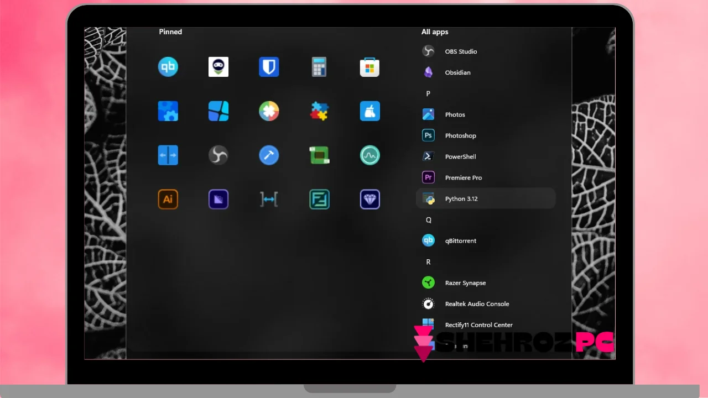Launch the pinned blue hammer circle icon

269,155
